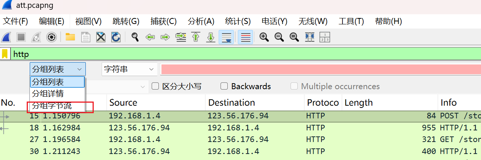Open the 分析(A) menu
Screen dimensions: 481x160
(x=201, y=21)
